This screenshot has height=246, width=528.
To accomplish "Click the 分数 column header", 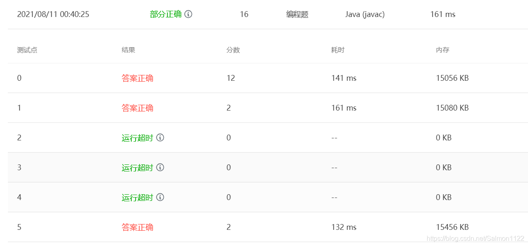I will coord(233,50).
